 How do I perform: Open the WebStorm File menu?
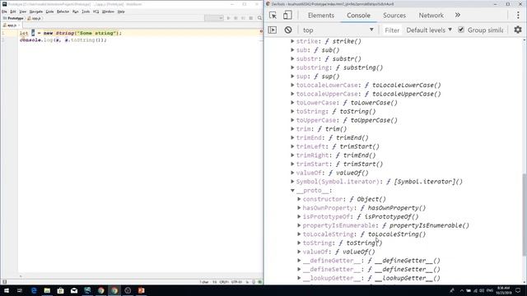pyautogui.click(x=4, y=12)
